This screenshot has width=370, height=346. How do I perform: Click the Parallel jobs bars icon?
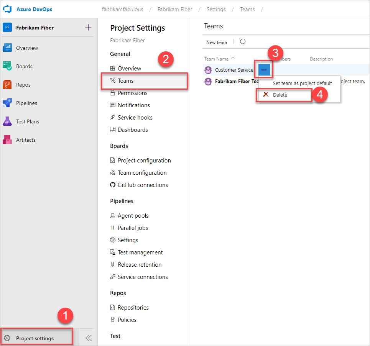tap(113, 228)
